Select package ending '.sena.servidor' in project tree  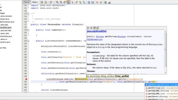pyautogui.click(x=6, y=31)
